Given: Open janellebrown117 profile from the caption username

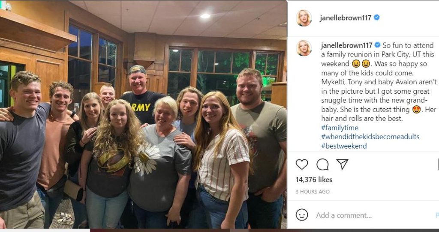Looking at the screenshot, I should click(346, 45).
